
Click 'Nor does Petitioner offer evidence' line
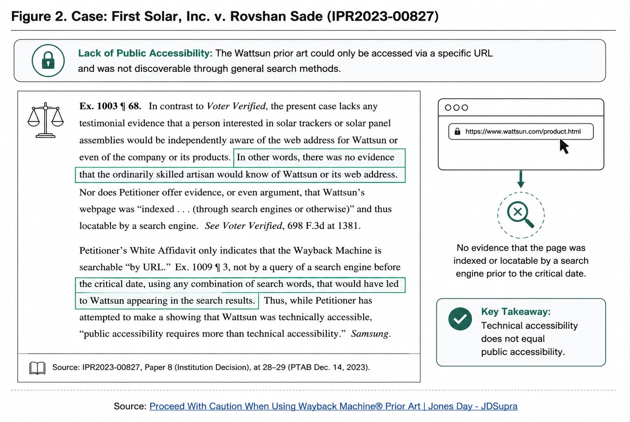tap(222, 192)
